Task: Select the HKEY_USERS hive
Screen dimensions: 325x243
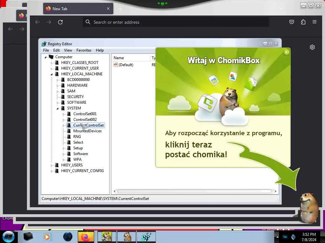Action: click(x=72, y=165)
